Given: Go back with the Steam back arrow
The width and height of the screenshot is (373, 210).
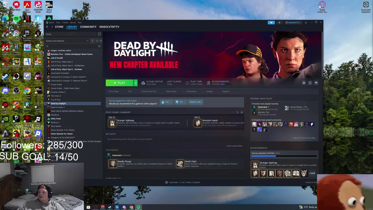Looking at the screenshot, I should coord(47,27).
